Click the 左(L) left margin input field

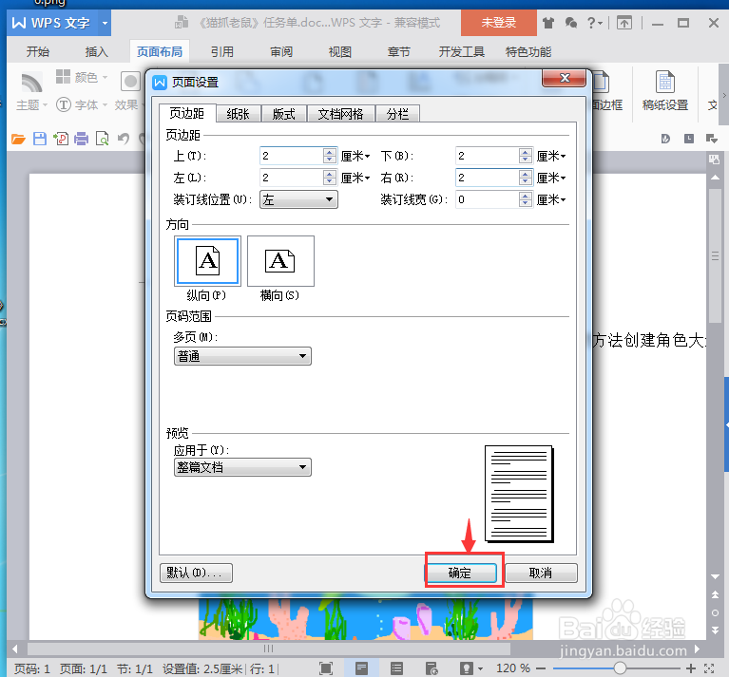point(291,178)
